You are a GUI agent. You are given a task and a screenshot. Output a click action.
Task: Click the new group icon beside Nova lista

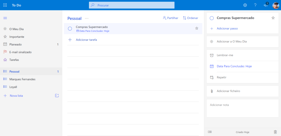(x=57, y=96)
